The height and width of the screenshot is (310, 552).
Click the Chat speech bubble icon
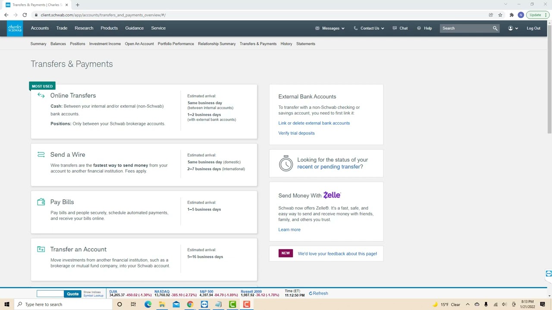395,28
